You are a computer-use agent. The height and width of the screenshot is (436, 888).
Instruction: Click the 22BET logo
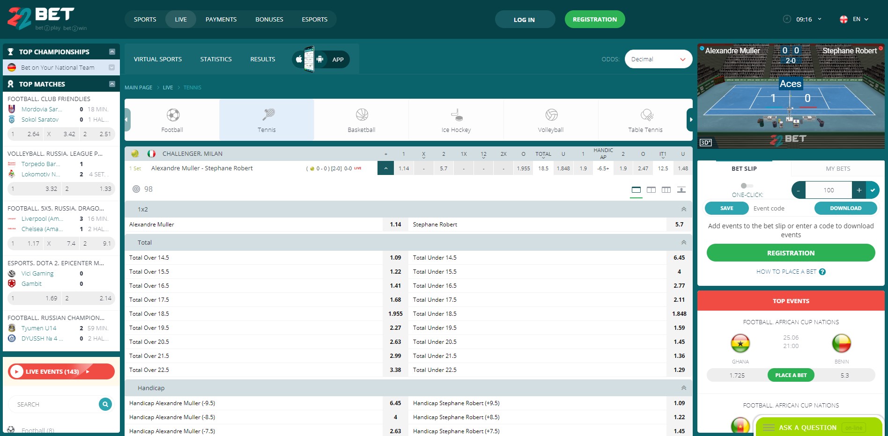click(47, 19)
